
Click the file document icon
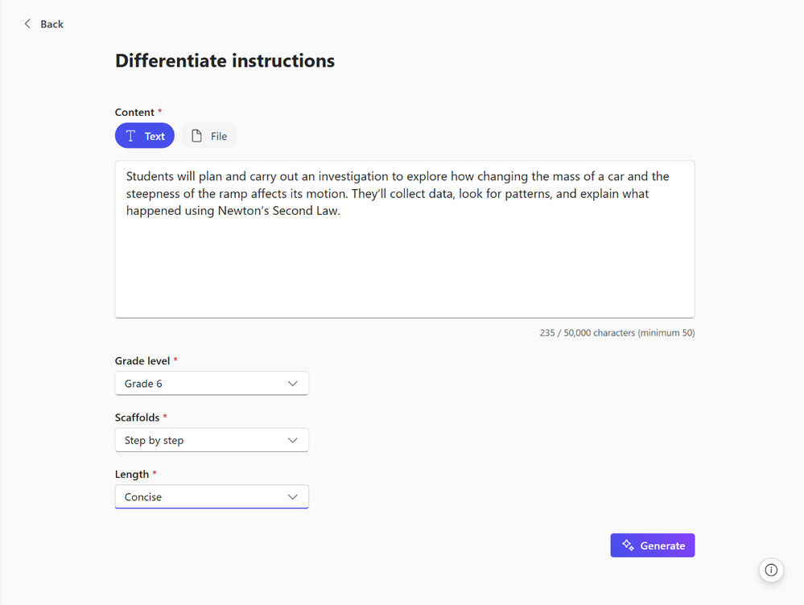(x=196, y=136)
